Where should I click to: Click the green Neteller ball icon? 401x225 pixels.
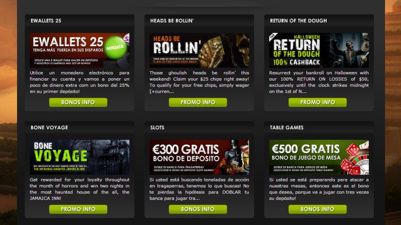(116, 48)
